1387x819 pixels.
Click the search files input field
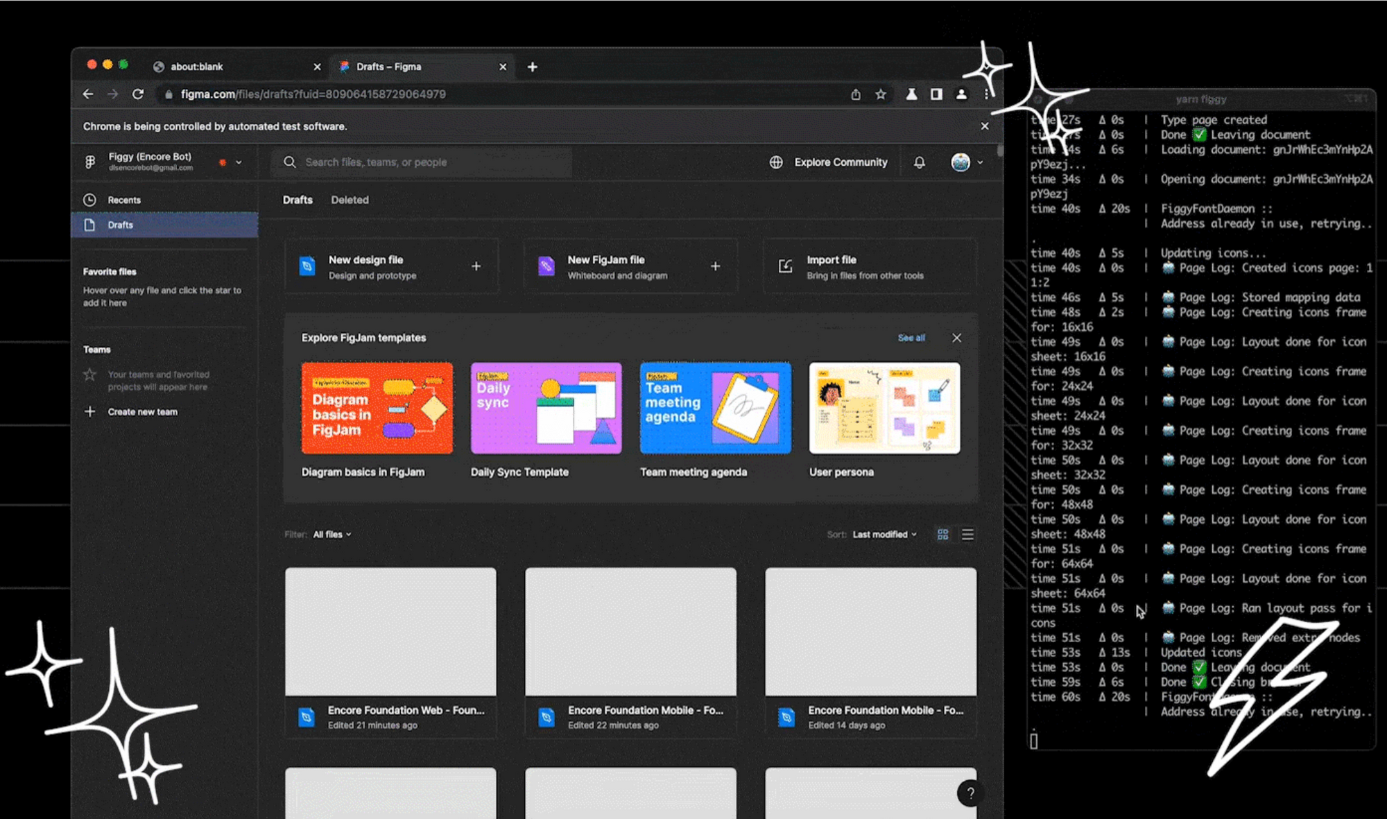(x=430, y=162)
